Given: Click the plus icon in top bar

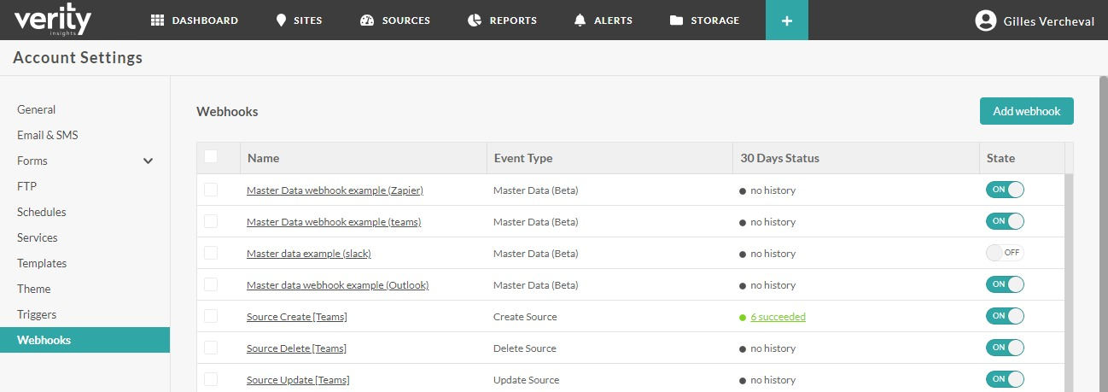Looking at the screenshot, I should click(786, 20).
